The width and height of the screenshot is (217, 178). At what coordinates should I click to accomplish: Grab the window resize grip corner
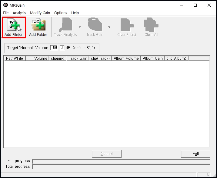214,175
